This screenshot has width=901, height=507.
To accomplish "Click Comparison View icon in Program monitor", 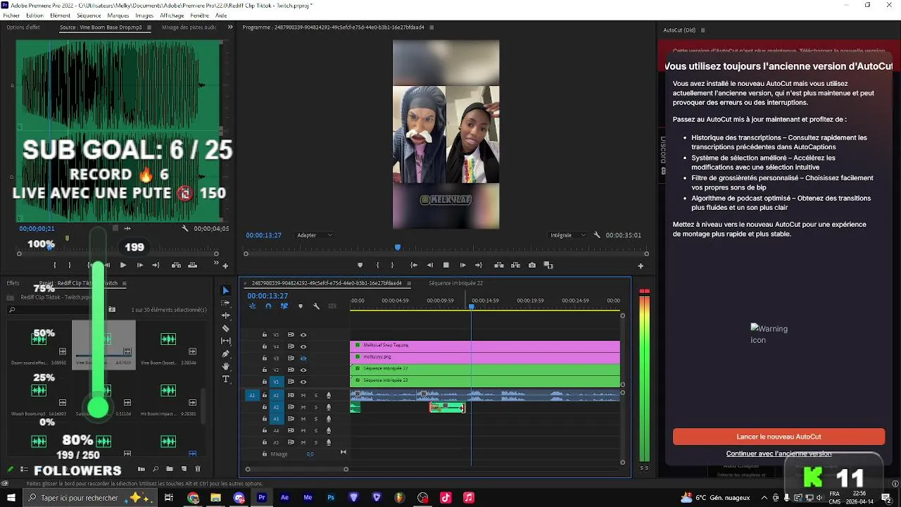I will click(548, 265).
